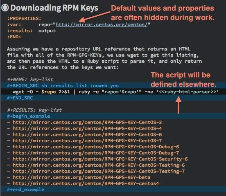Click the heading bullet beside Downloading RPM Keys
226x196 pixels.
[5, 8]
